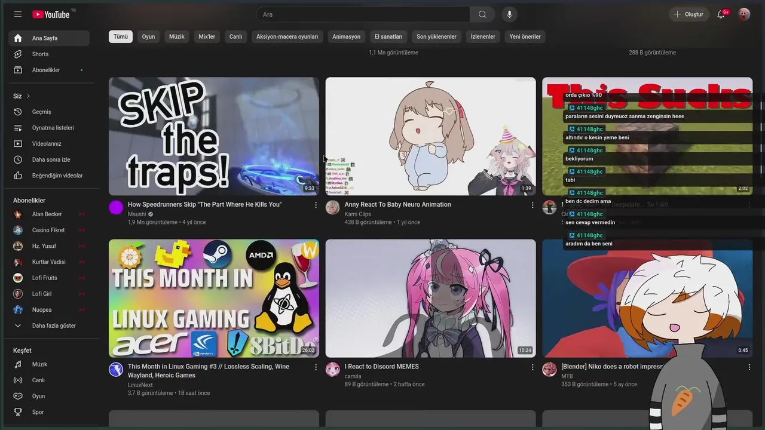
Task: Select the Müzik filter chip
Action: click(x=177, y=36)
